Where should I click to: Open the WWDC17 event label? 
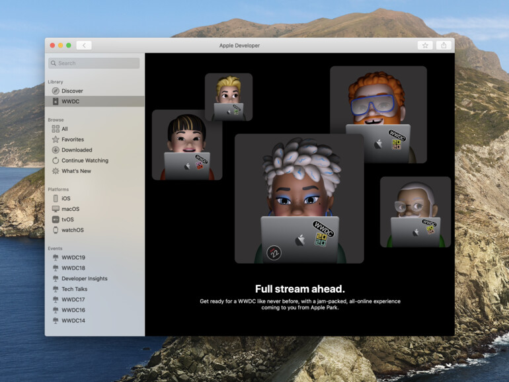click(73, 299)
